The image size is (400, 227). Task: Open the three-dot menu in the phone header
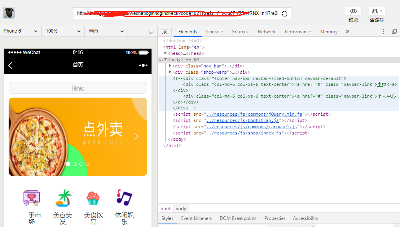coord(143,65)
